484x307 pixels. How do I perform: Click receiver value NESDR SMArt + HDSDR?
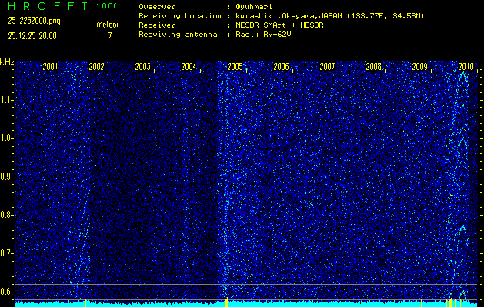[279, 25]
